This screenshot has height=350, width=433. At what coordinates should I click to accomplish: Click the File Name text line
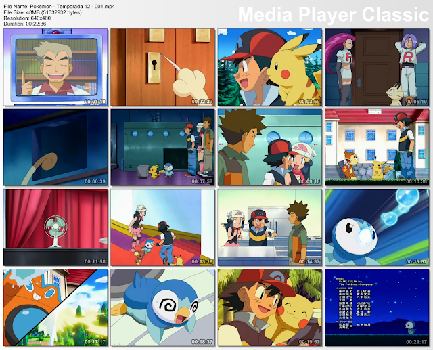click(x=59, y=6)
